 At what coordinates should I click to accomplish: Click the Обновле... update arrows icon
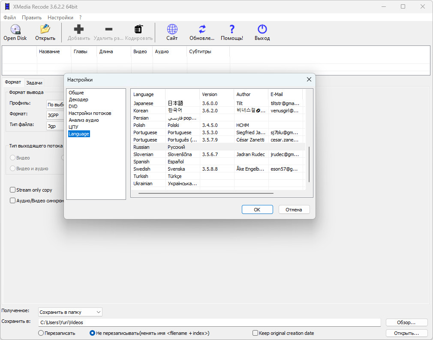[202, 30]
